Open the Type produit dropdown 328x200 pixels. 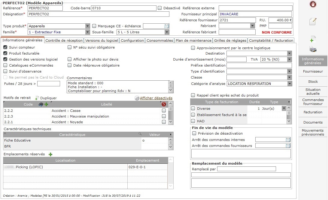click(x=88, y=26)
